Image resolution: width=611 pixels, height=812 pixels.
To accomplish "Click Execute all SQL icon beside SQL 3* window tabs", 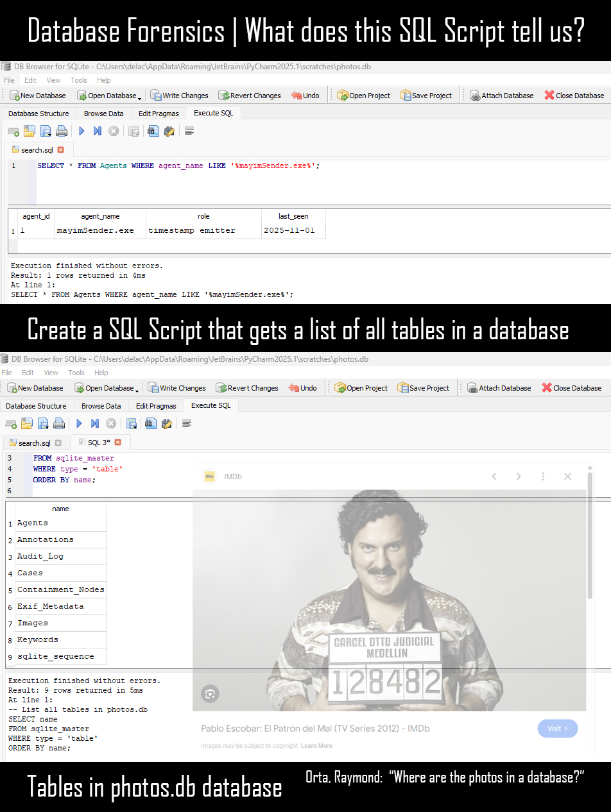I will pyautogui.click(x=79, y=423).
